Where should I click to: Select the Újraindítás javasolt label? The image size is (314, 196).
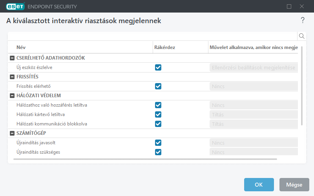36,143
